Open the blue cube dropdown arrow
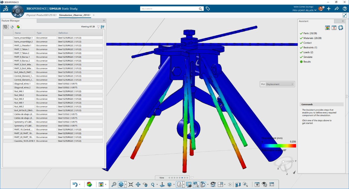The width and height of the screenshot is (349, 189). [126, 185]
